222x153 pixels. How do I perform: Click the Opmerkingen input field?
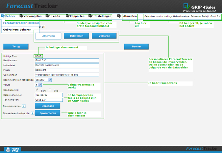click(67, 75)
